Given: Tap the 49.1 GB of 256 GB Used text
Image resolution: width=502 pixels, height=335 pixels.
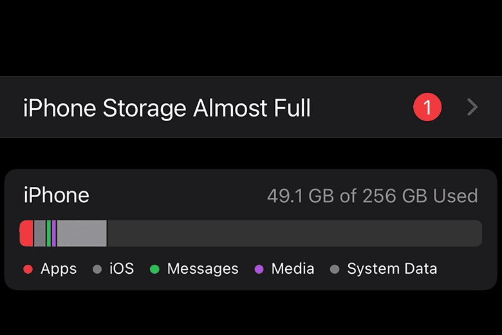Looking at the screenshot, I should tap(372, 196).
